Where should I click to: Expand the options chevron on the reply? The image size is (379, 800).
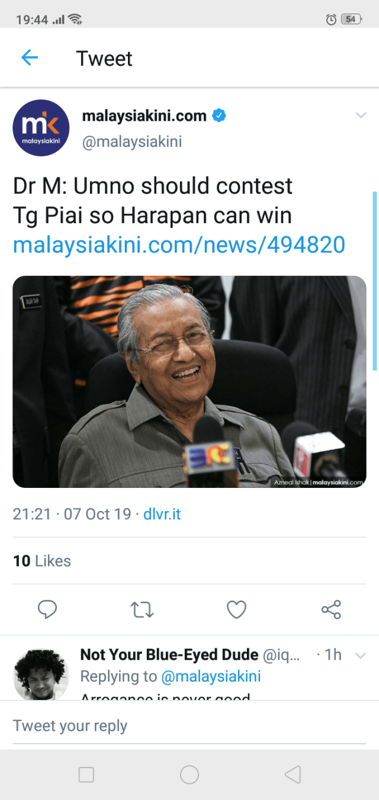coord(360,655)
